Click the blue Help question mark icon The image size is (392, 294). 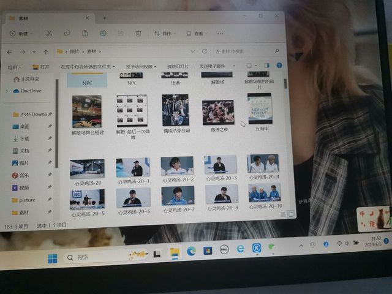[279, 65]
